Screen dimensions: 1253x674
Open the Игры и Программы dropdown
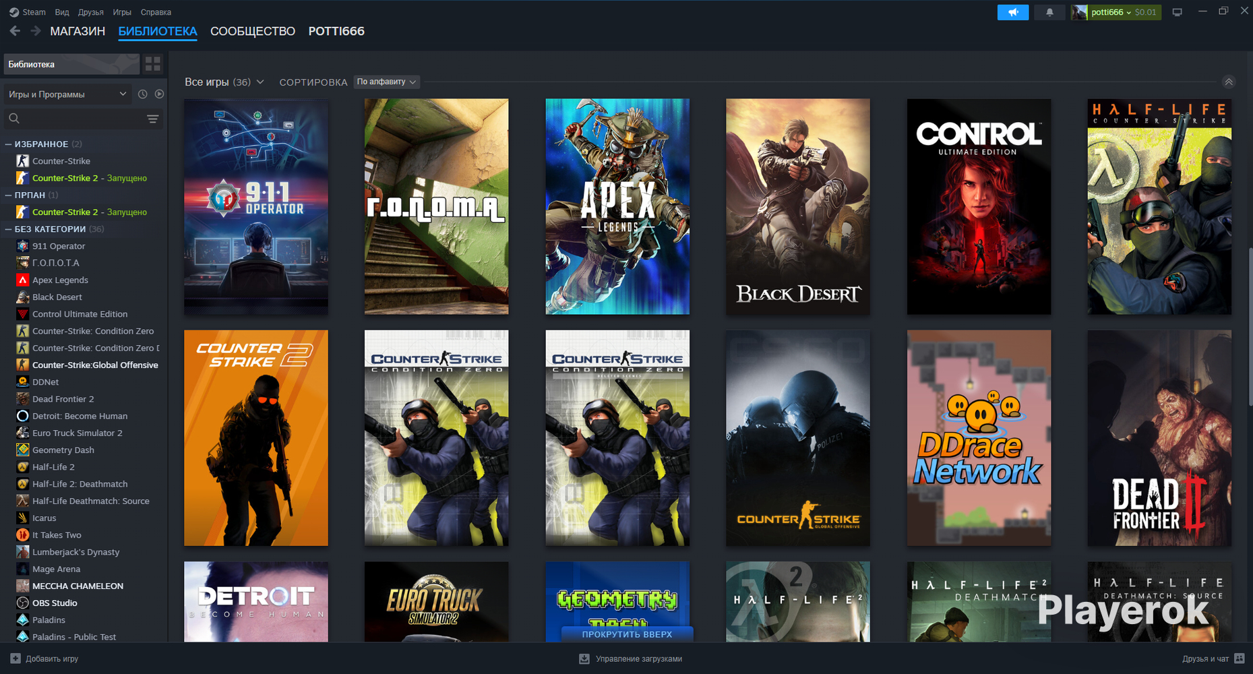tap(67, 94)
